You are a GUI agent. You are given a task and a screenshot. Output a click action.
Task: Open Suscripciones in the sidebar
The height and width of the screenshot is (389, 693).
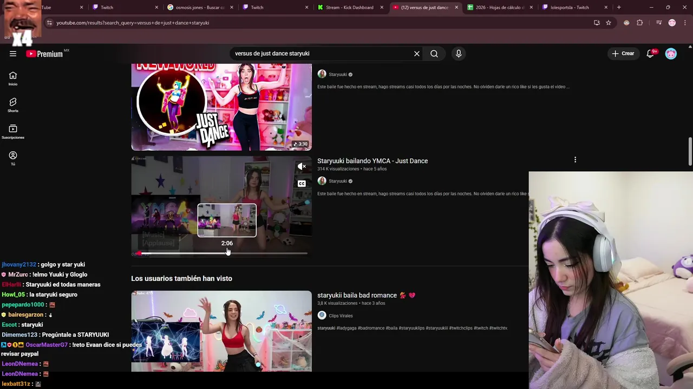click(13, 132)
